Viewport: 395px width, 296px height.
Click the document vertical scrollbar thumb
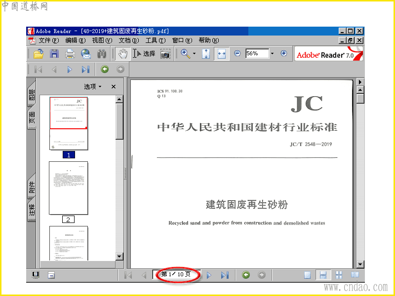click(x=360, y=98)
